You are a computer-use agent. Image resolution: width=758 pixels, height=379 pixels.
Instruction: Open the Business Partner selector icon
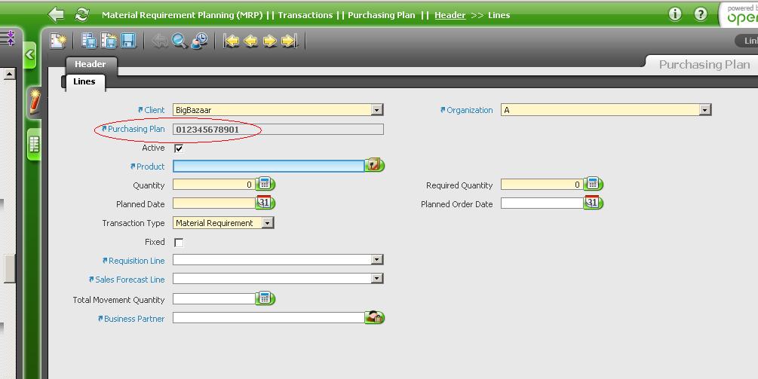coord(374,317)
